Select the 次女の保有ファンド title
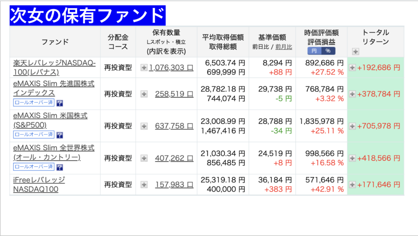418x236 pixels. [87, 15]
